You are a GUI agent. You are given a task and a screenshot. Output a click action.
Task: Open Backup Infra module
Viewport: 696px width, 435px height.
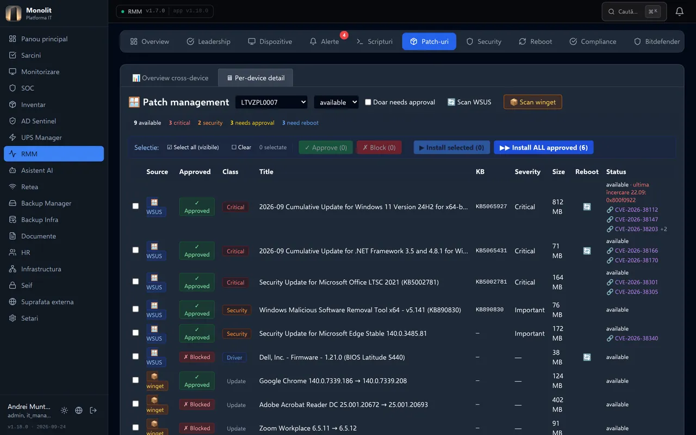coord(54,220)
